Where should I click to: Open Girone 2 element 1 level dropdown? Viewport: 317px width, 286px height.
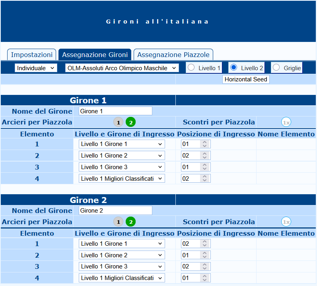pyautogui.click(x=122, y=243)
